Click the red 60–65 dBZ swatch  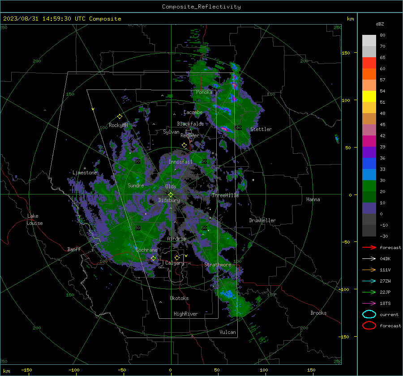[369, 63]
